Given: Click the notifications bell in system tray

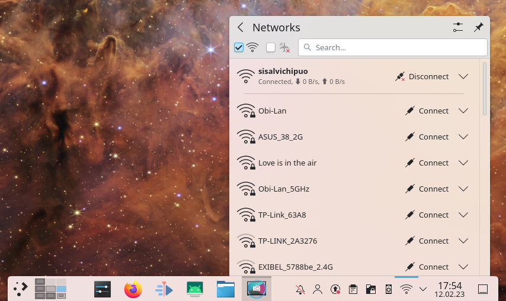Looking at the screenshot, I should click(300, 289).
